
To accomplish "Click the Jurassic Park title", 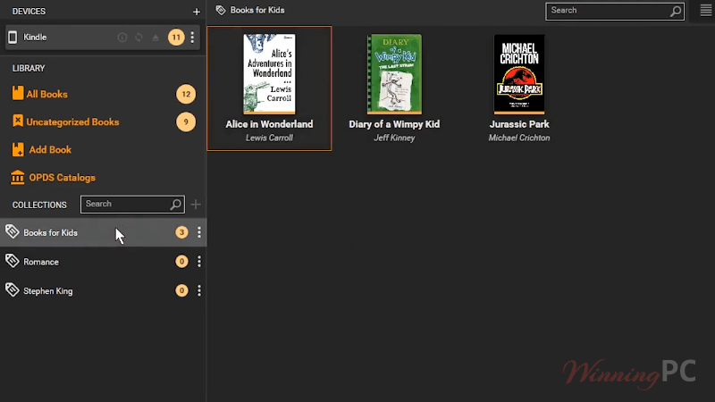I will pos(519,124).
